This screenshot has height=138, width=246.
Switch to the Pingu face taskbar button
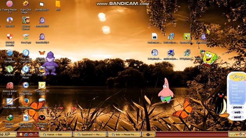tap(149, 135)
